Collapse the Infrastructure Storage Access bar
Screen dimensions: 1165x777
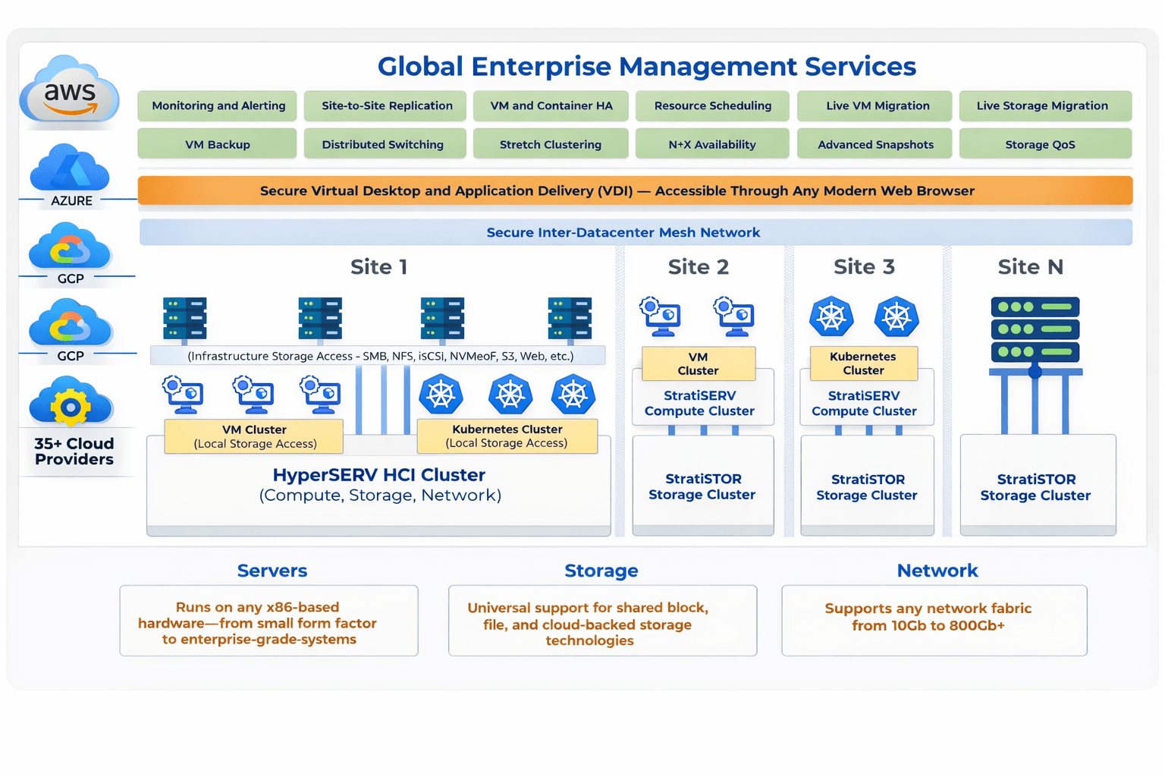click(378, 355)
